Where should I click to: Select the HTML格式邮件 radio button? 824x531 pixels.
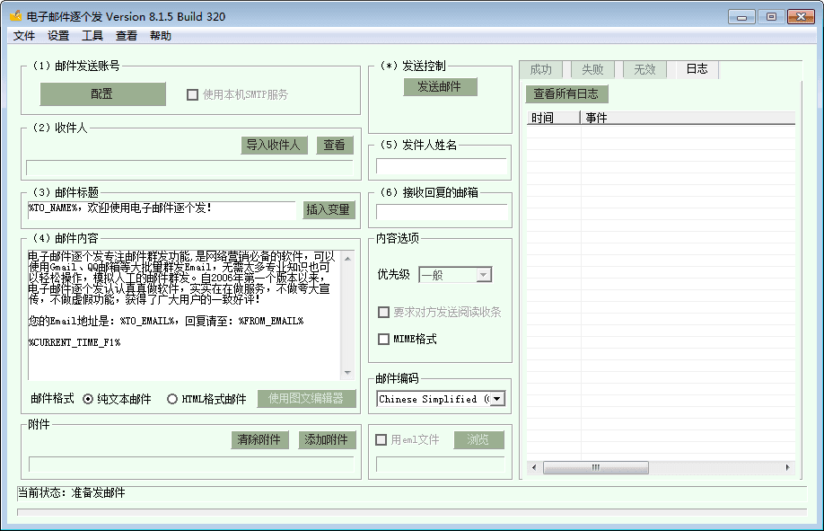[172, 399]
